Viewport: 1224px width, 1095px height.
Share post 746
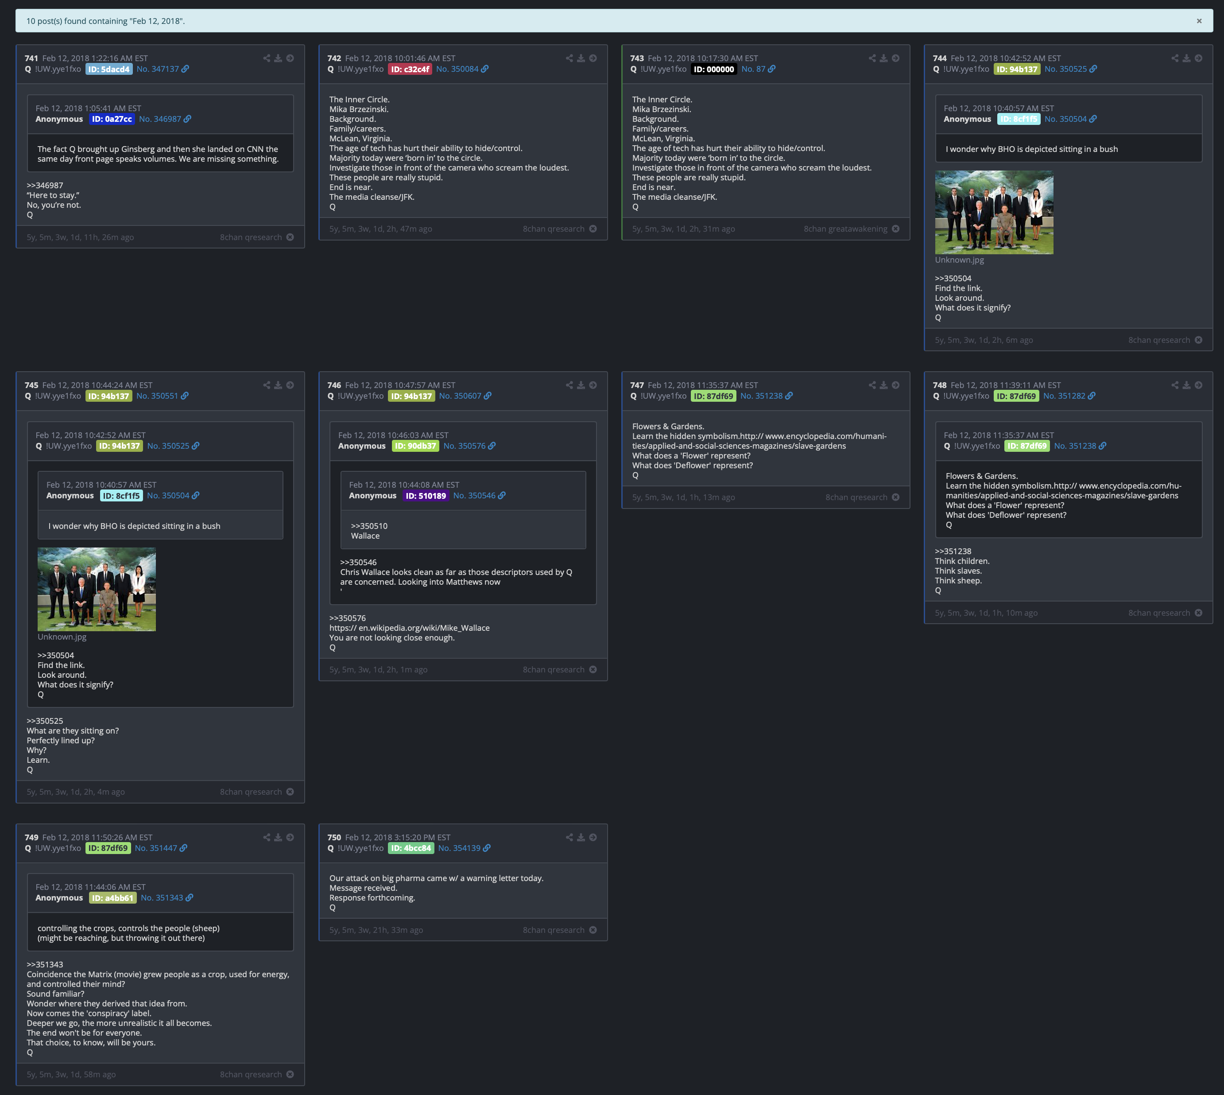[x=569, y=385]
